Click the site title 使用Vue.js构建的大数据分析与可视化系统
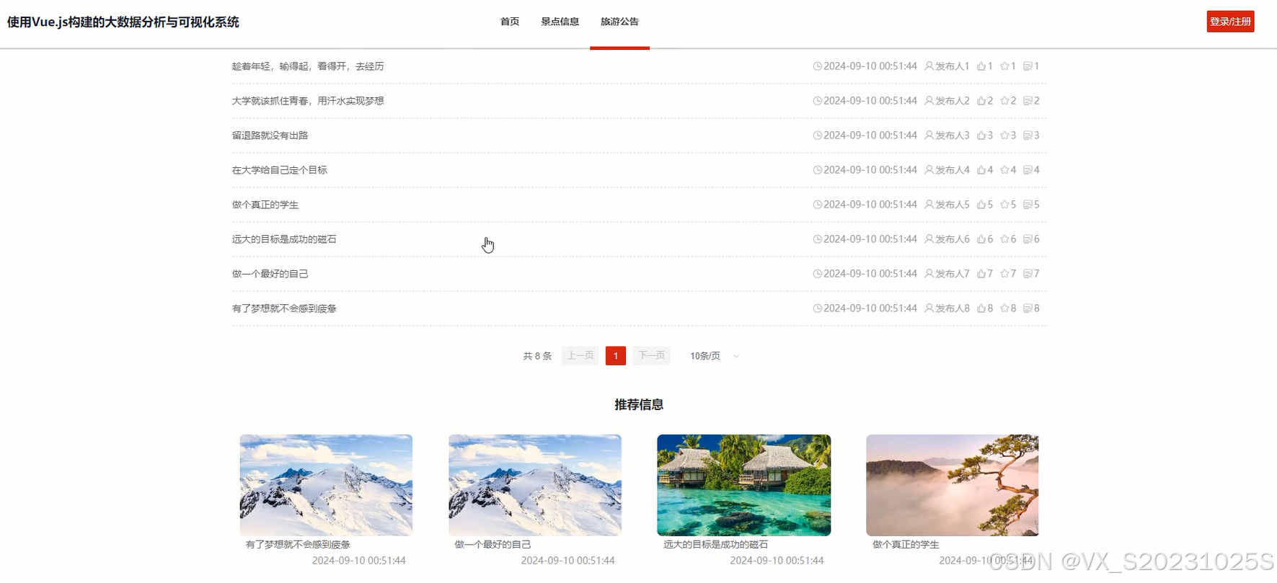The image size is (1277, 583). click(123, 22)
